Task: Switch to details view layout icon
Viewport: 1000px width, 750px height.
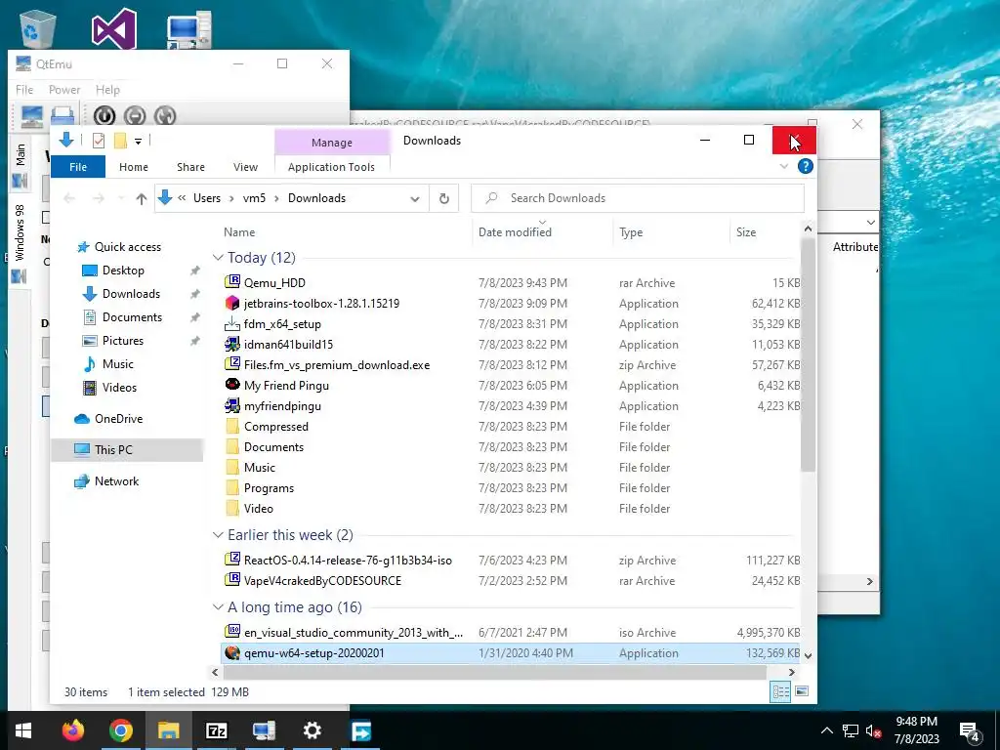Action: [780, 691]
